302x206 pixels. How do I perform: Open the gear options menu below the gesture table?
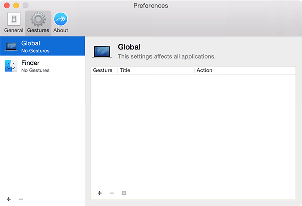(x=124, y=193)
